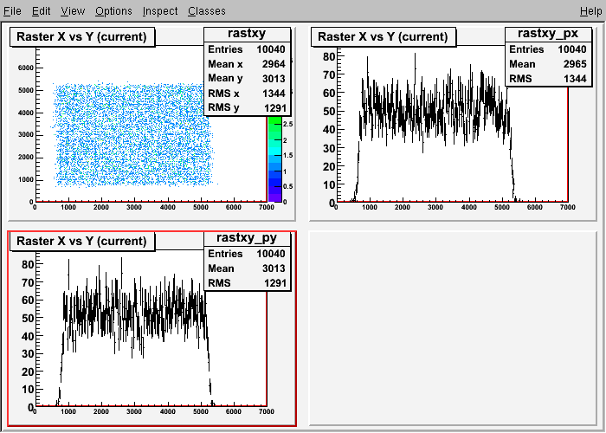Click the top-right pad's Raster X vs Y title

pos(383,36)
